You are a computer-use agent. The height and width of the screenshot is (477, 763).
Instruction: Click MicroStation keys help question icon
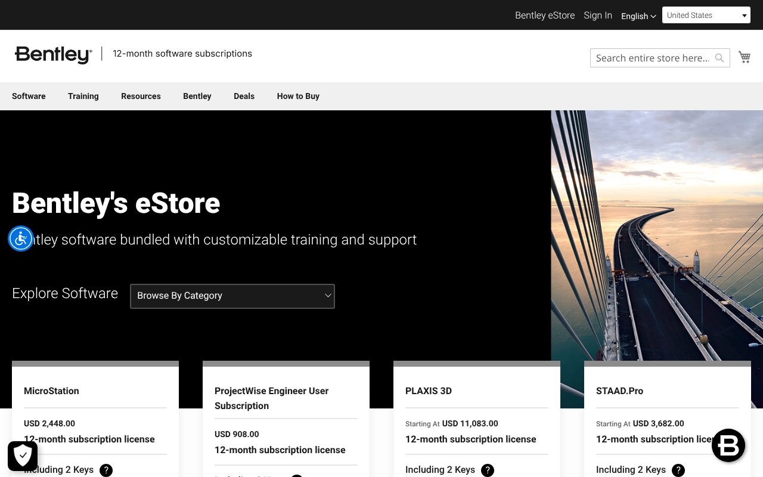(106, 470)
